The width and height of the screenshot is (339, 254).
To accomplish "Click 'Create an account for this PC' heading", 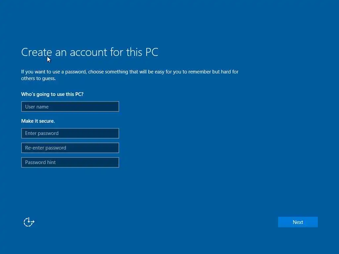I will (x=90, y=52).
